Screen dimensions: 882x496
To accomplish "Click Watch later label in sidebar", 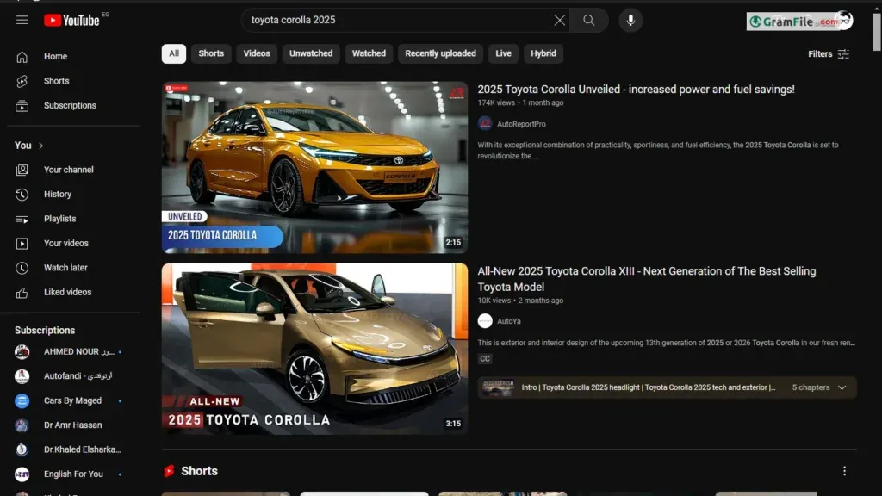I will [65, 269].
